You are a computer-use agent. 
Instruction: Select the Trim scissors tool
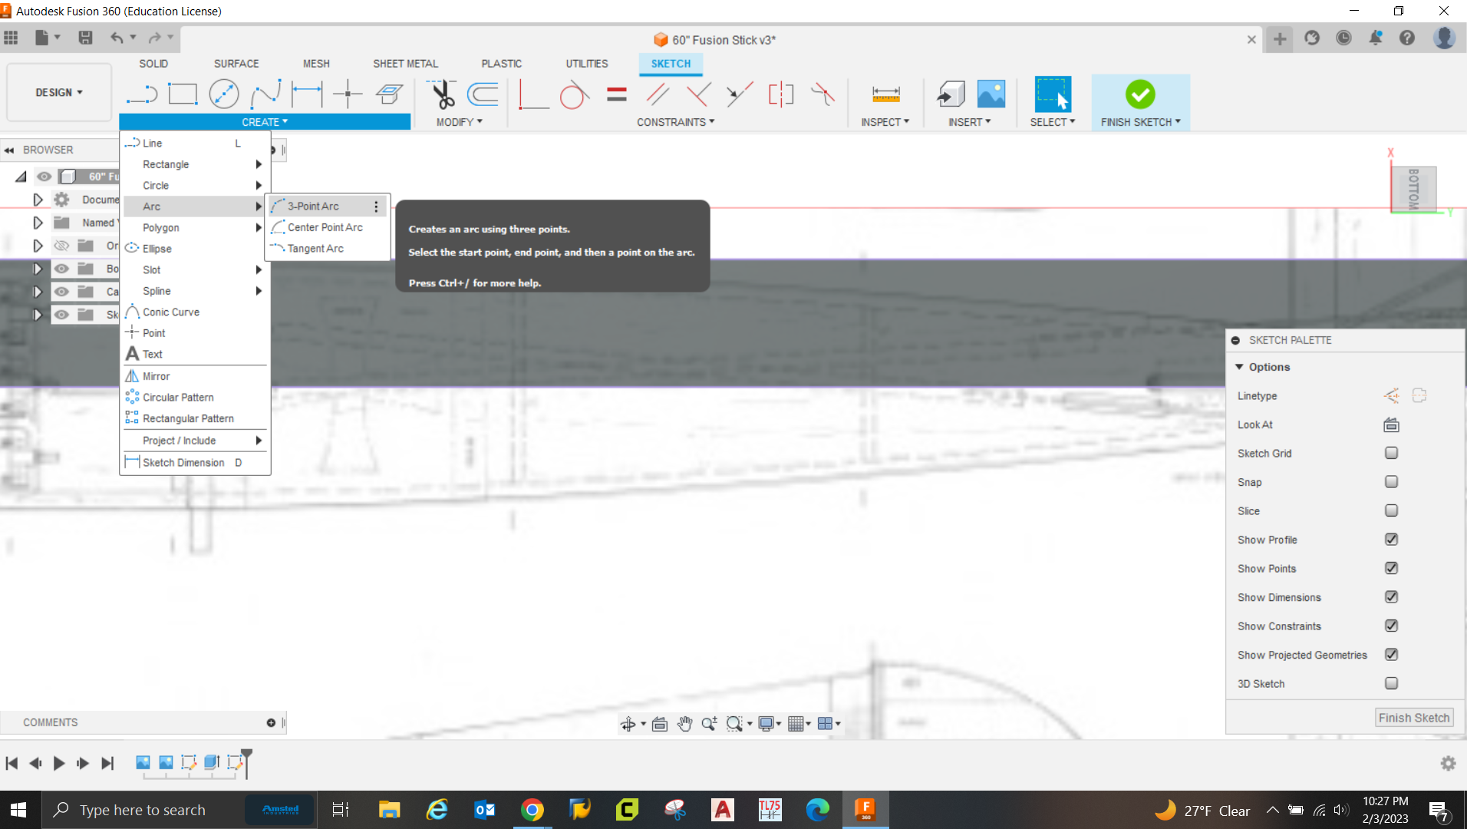(x=442, y=94)
